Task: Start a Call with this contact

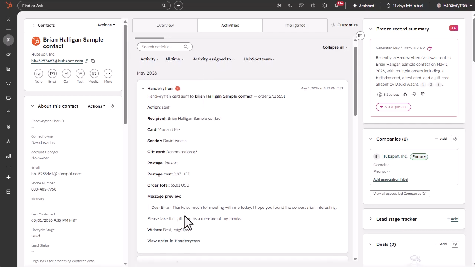Action: [66, 73]
